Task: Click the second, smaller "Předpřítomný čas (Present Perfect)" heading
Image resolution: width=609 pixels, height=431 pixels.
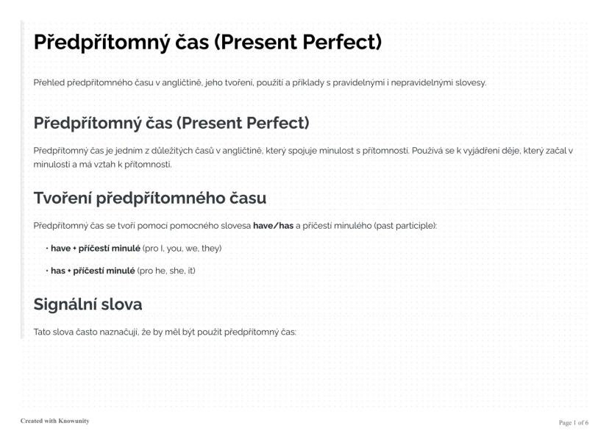Action: [171, 122]
